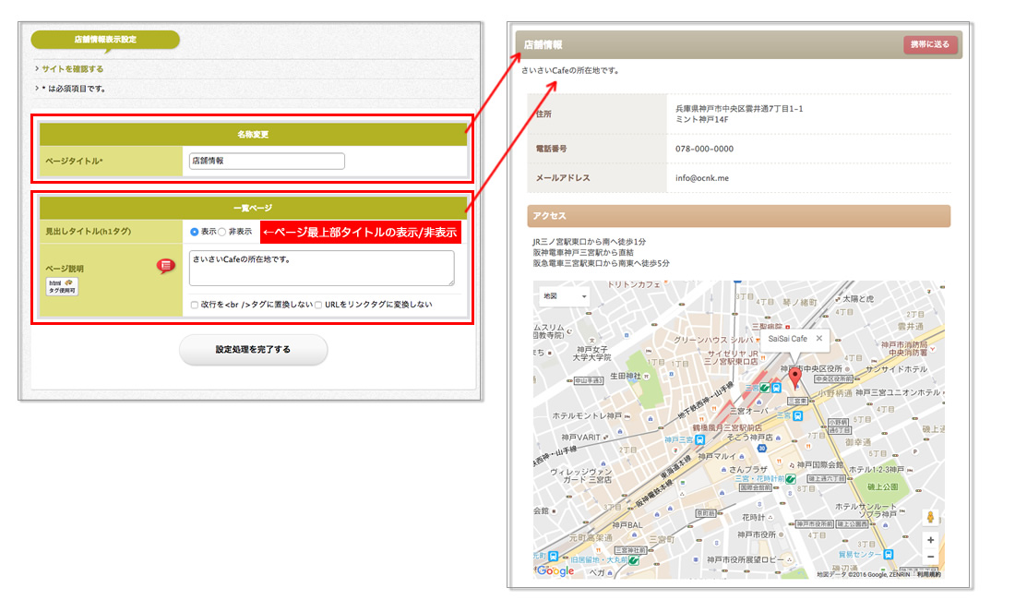The image size is (1015, 612).
Task: Click the 神戸三宮 station icon on map
Action: [699, 439]
